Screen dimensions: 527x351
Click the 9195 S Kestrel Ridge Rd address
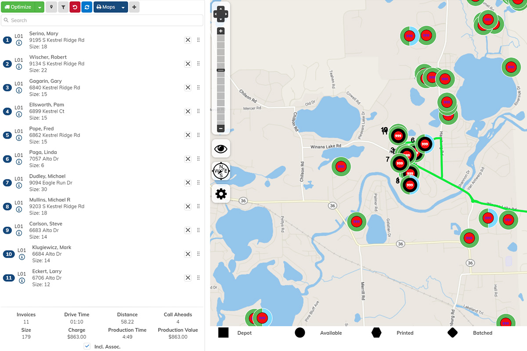point(57,40)
